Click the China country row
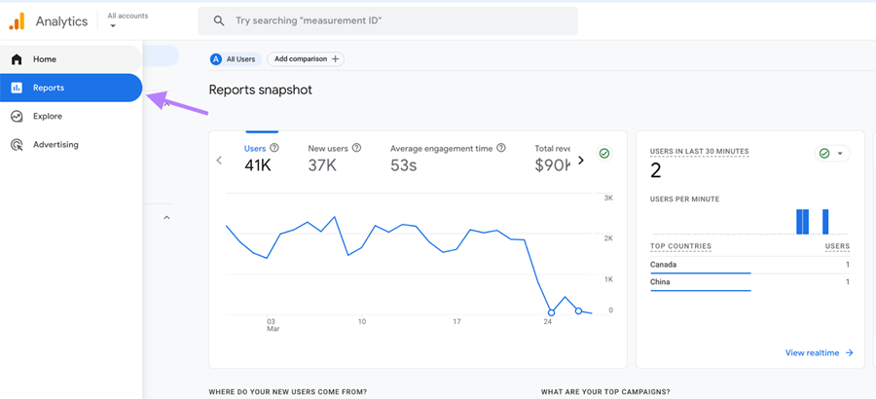The image size is (876, 399). [749, 282]
